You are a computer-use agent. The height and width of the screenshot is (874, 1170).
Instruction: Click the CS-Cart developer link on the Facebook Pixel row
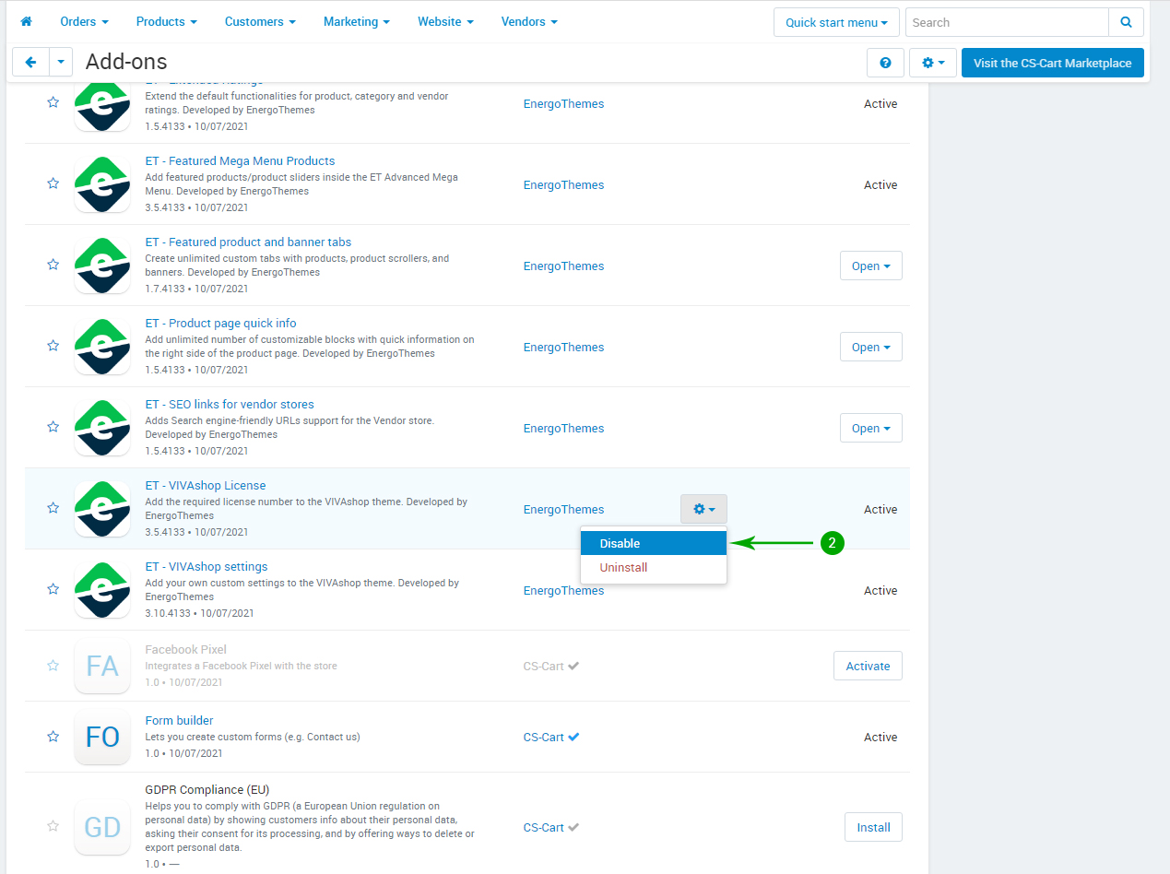(544, 667)
